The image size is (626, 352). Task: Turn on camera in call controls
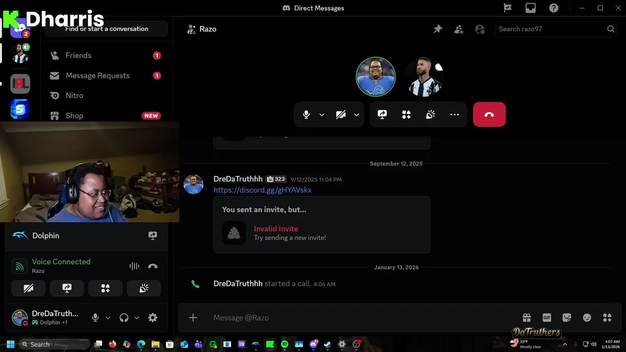click(341, 114)
